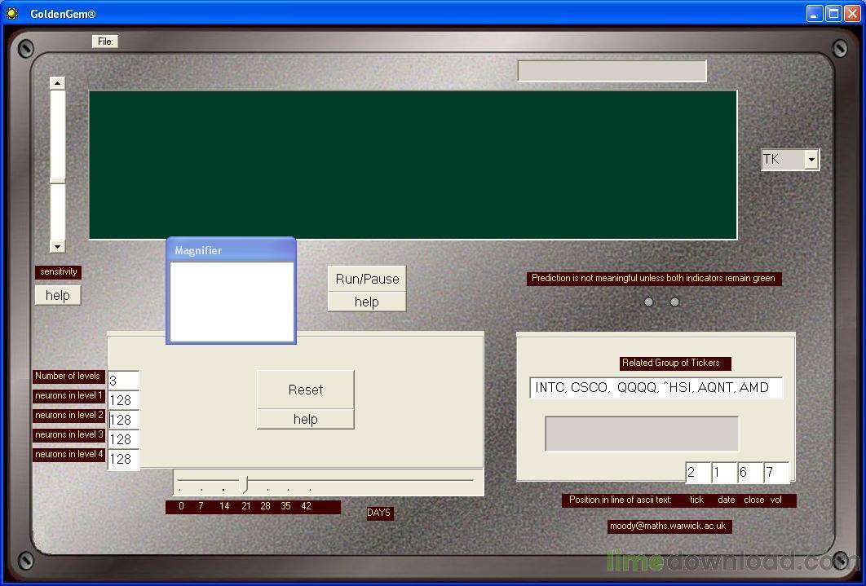Click the Related Group of Tickers field
866x586 pixels.
point(656,388)
